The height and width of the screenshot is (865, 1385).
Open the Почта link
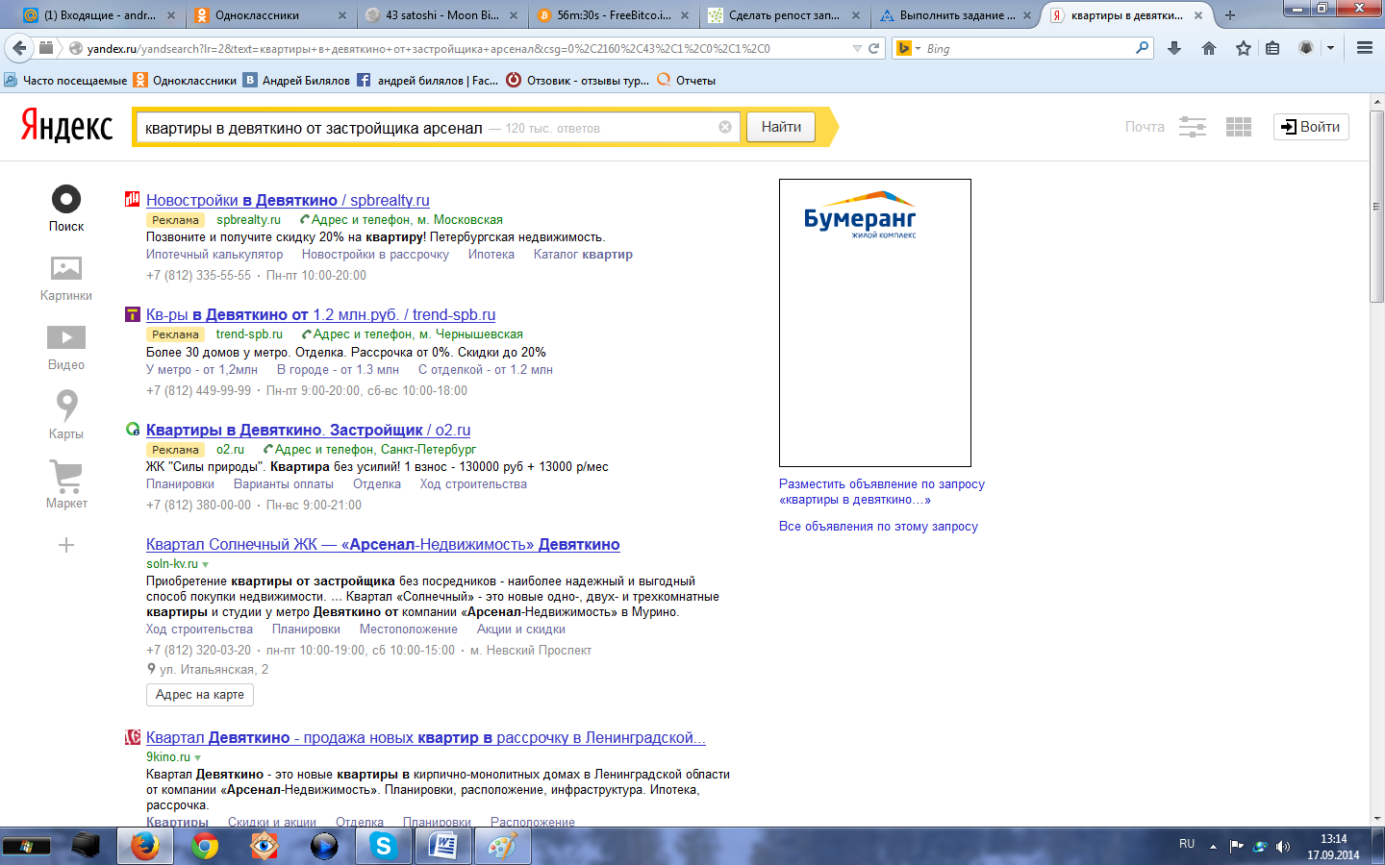[1145, 127]
